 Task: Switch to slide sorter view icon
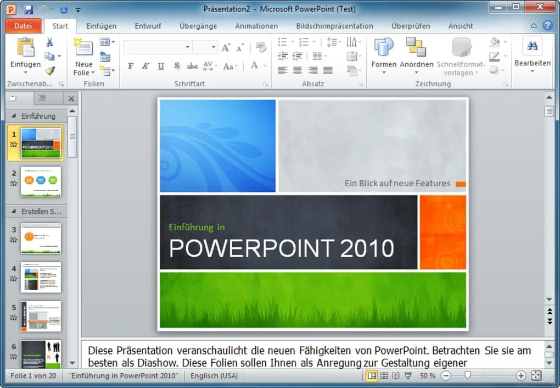point(384,375)
